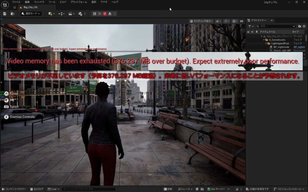Open the viewport scalability gauge dropdown
The height and width of the screenshot is (192, 308).
[227, 21]
